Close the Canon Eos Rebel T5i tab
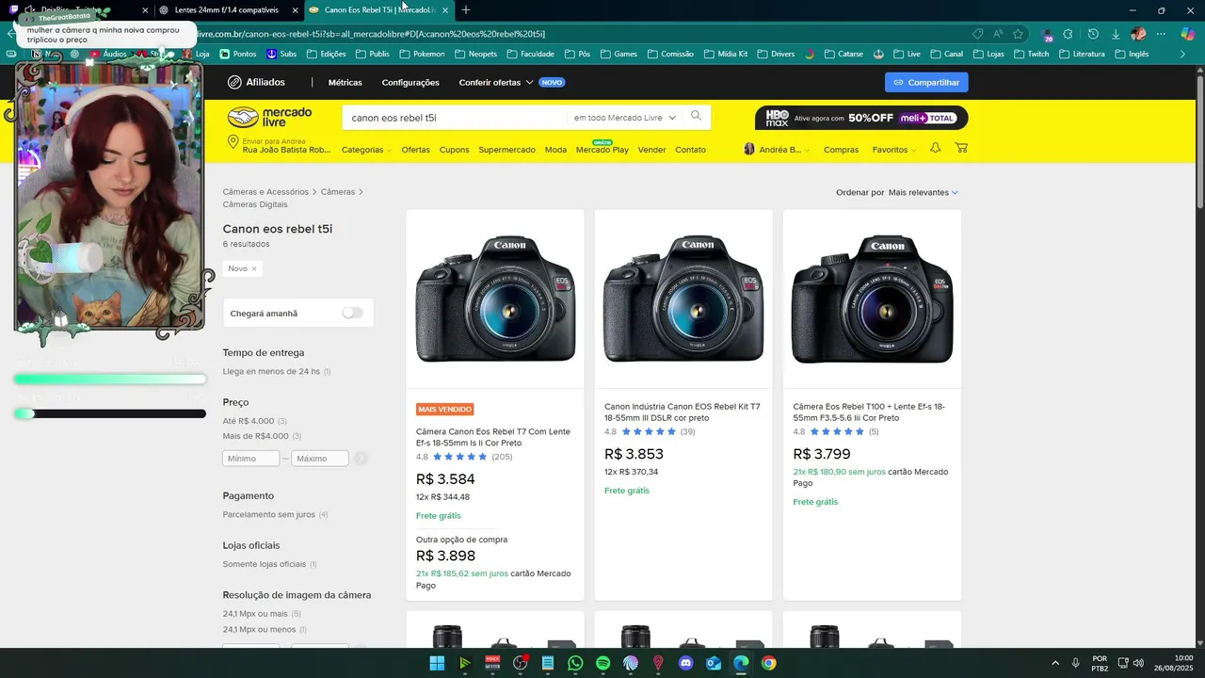Screen dimensions: 1205x678 coord(444,9)
